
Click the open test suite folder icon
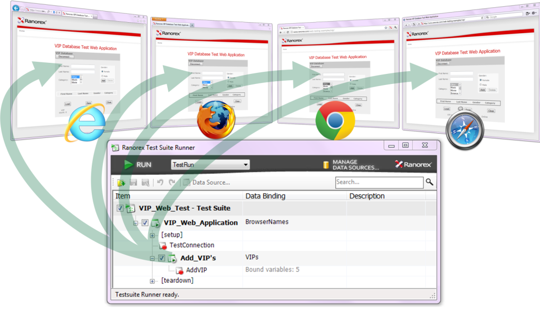(121, 183)
